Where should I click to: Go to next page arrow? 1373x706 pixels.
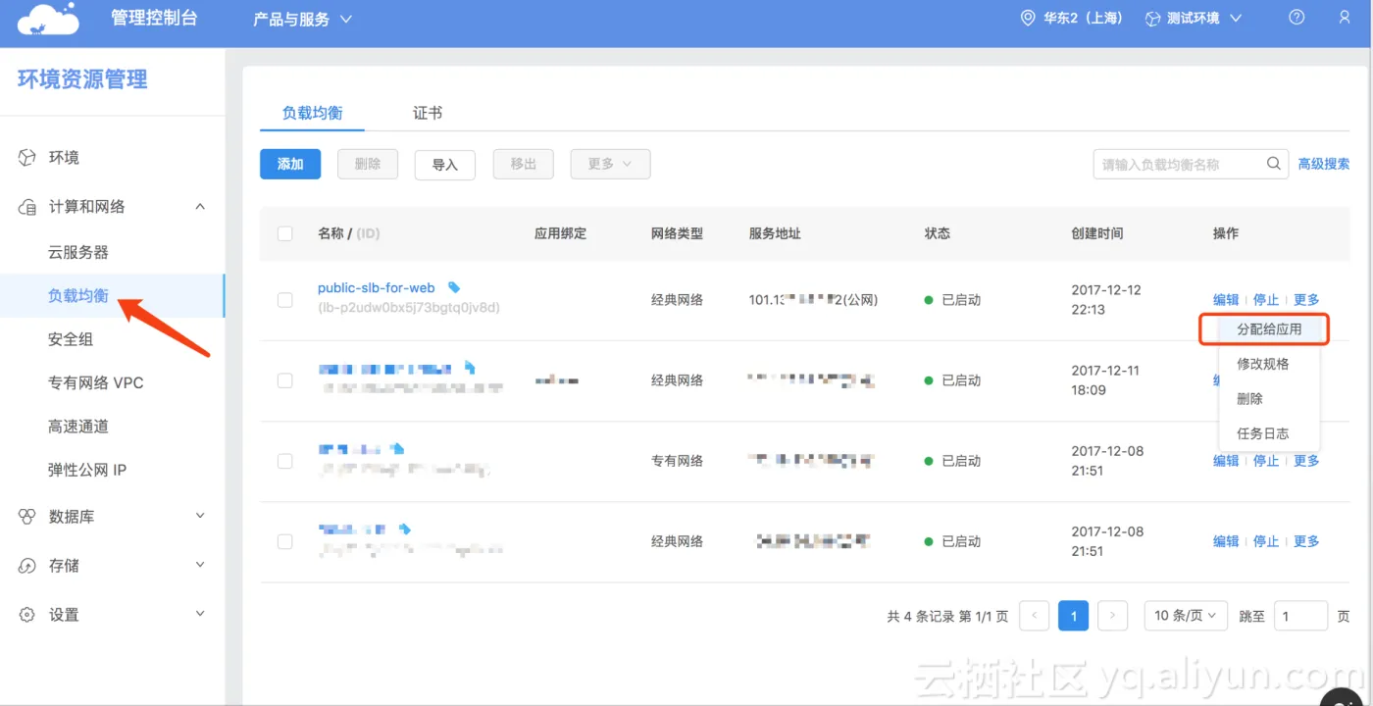point(1112,616)
